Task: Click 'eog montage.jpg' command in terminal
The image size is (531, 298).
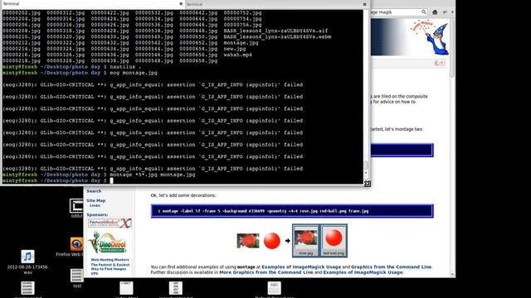Action: 134,73
